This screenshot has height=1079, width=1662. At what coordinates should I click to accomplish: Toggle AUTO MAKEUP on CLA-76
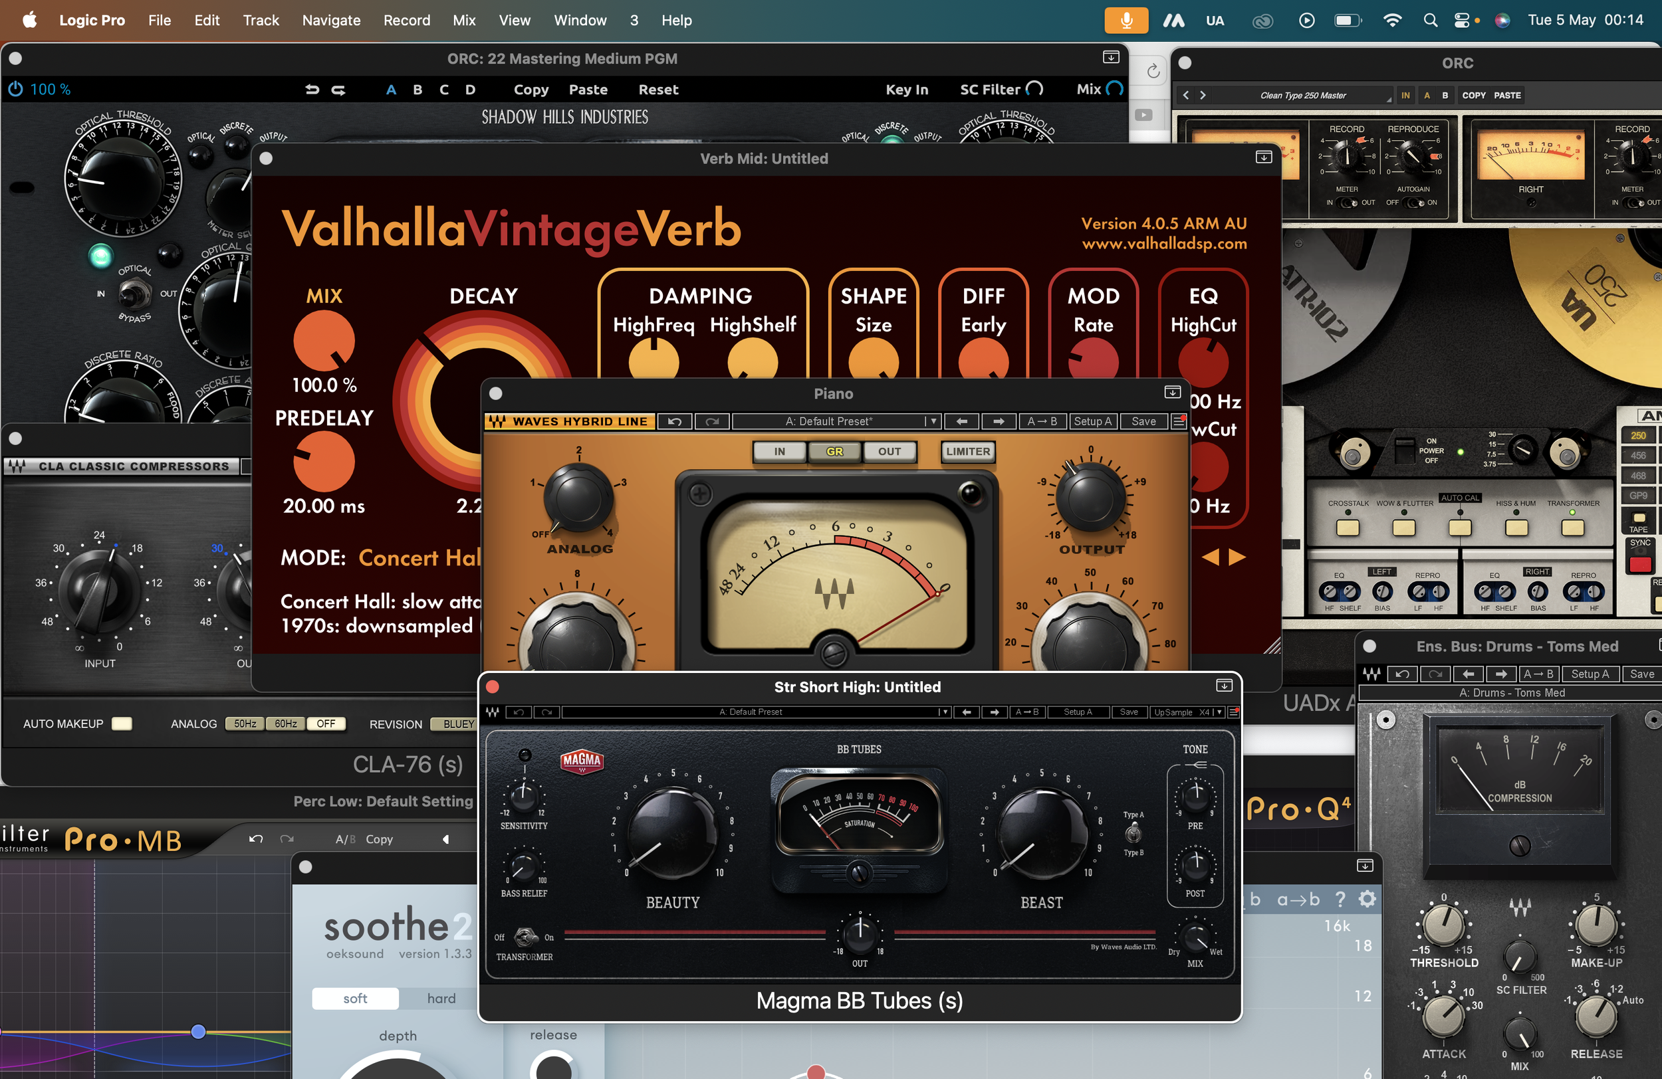click(x=122, y=724)
